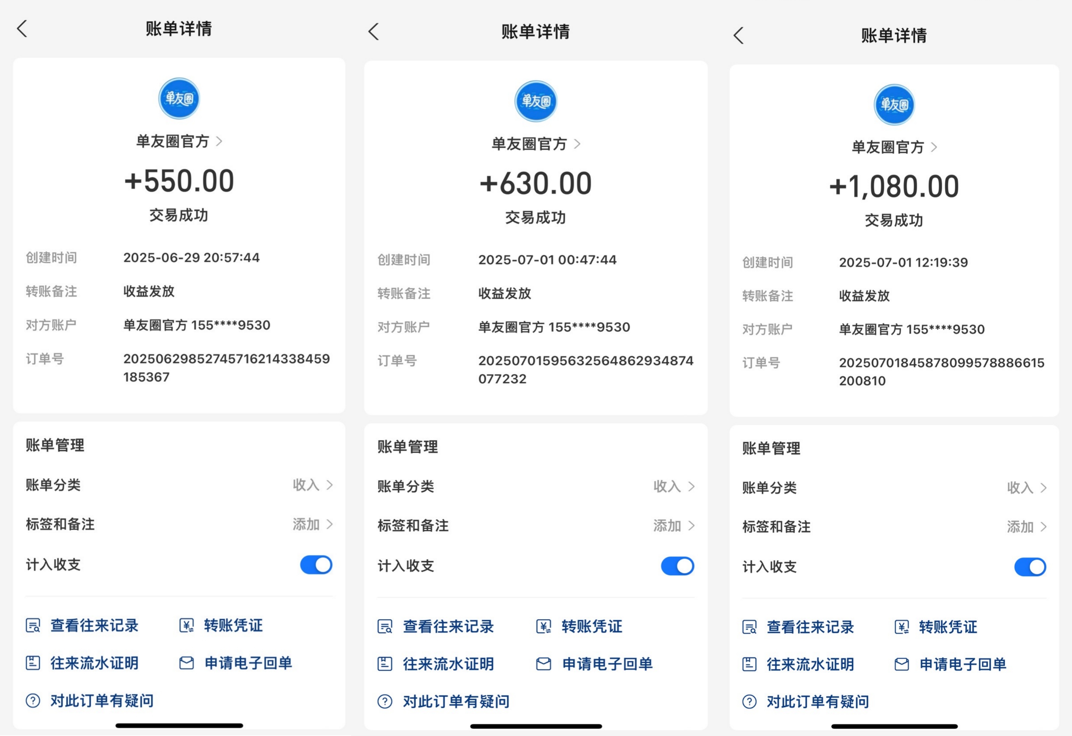Tap 转账凭证 yen icon in the +630.00 panel
The height and width of the screenshot is (736, 1072).
point(543,627)
